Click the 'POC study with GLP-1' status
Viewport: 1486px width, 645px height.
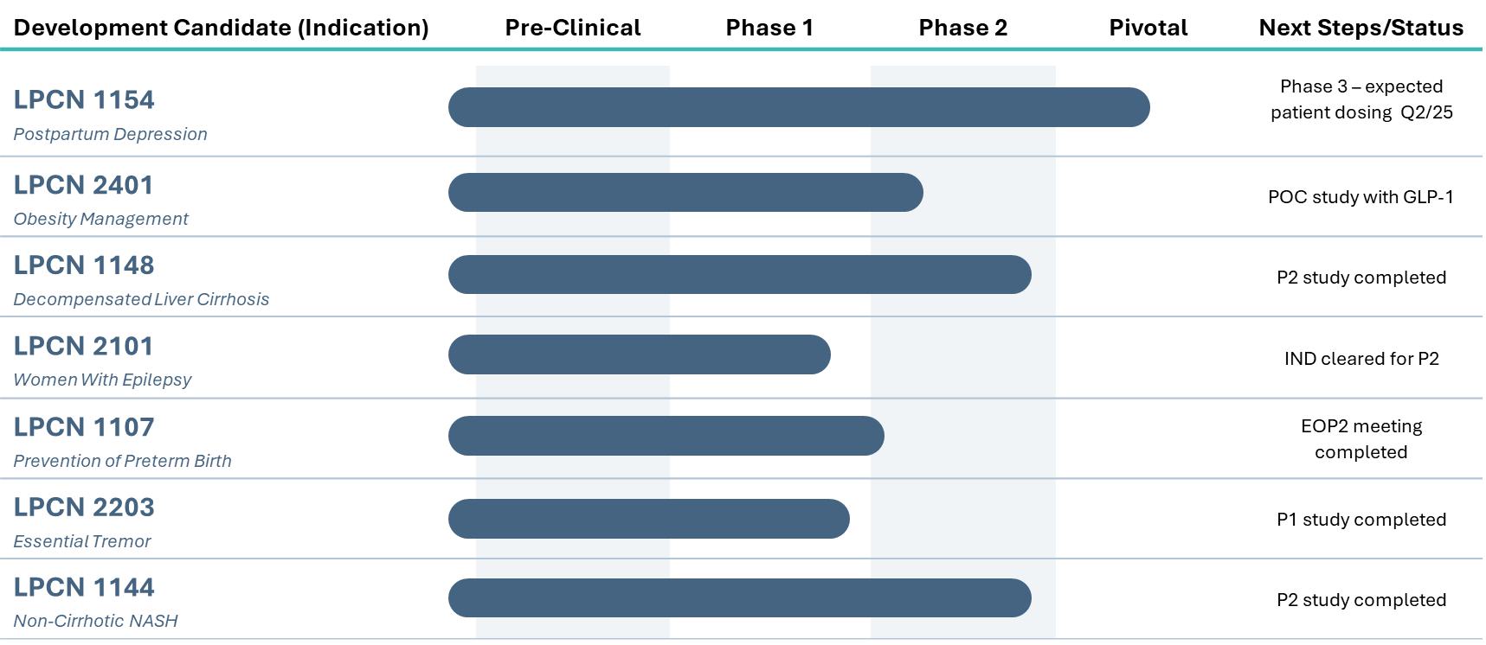(x=1361, y=197)
